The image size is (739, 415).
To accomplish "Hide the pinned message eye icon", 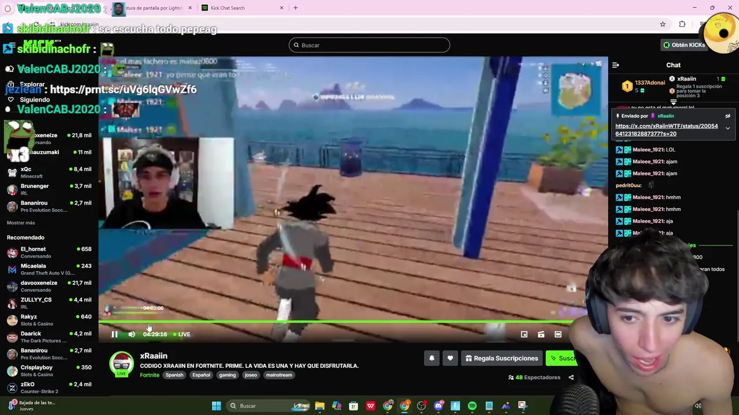I will point(727,116).
